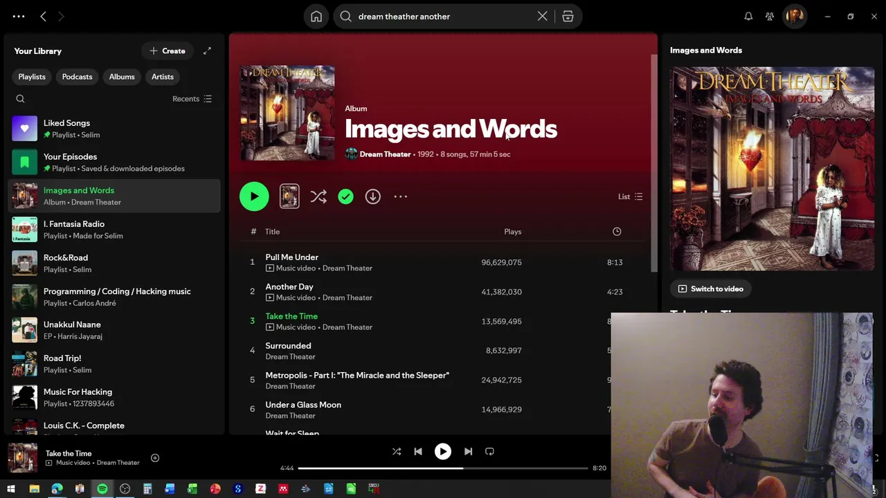Click the album cover in the album header
886x498 pixels.
click(287, 113)
